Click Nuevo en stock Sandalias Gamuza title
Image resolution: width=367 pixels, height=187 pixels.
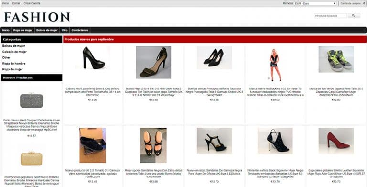[215, 172]
